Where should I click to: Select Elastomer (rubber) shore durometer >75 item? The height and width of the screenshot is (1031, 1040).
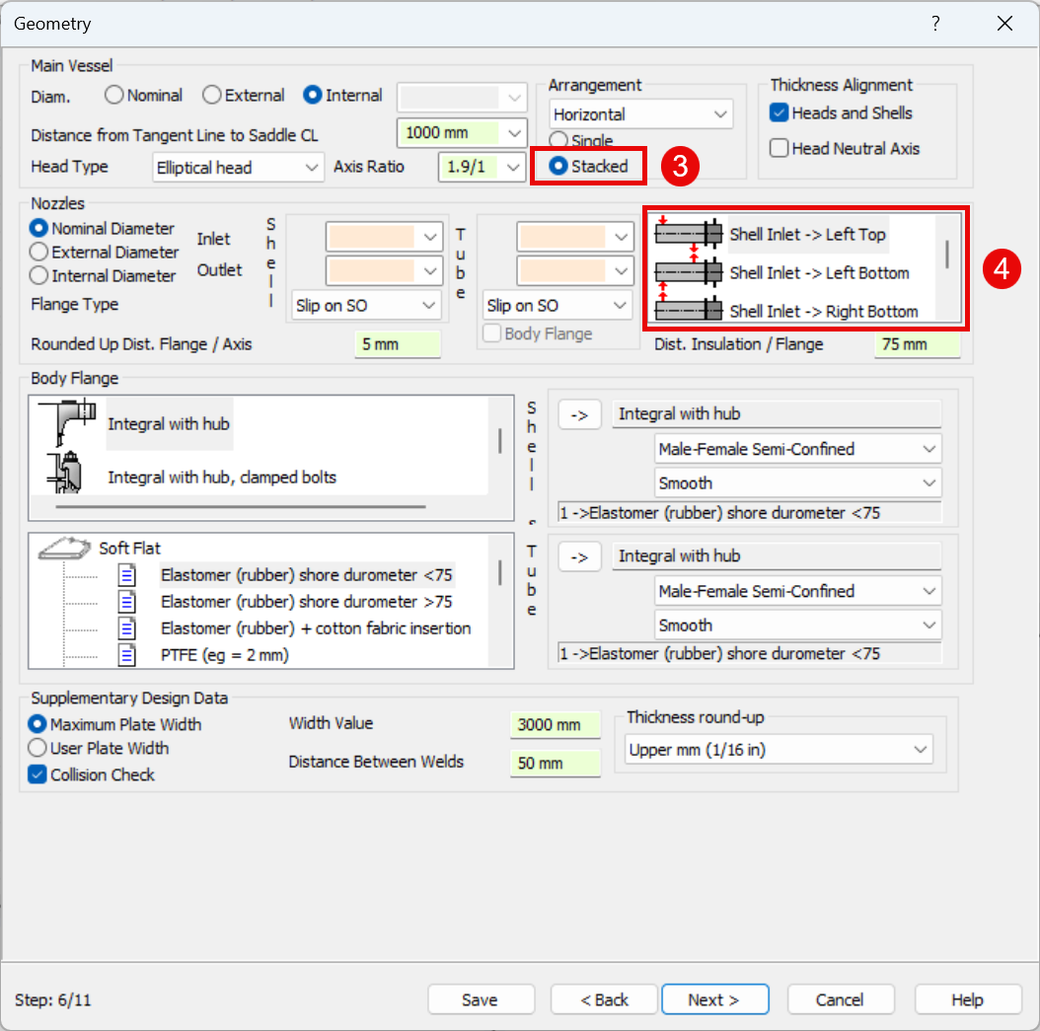[x=306, y=602]
